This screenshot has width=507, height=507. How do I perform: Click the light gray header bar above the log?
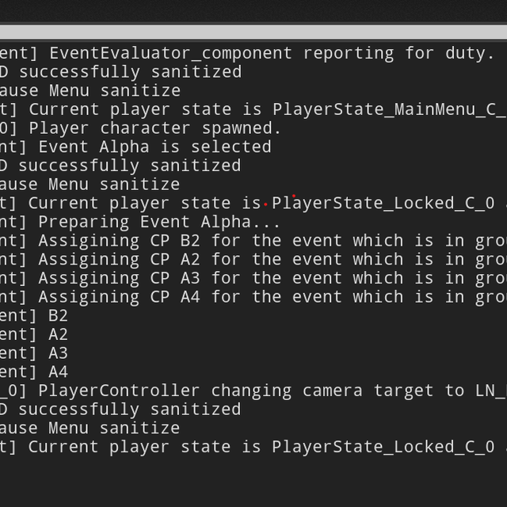pyautogui.click(x=253, y=32)
